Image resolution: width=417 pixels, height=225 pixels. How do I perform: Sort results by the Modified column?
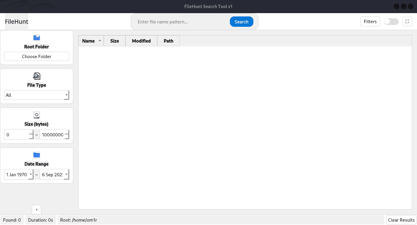click(x=141, y=41)
